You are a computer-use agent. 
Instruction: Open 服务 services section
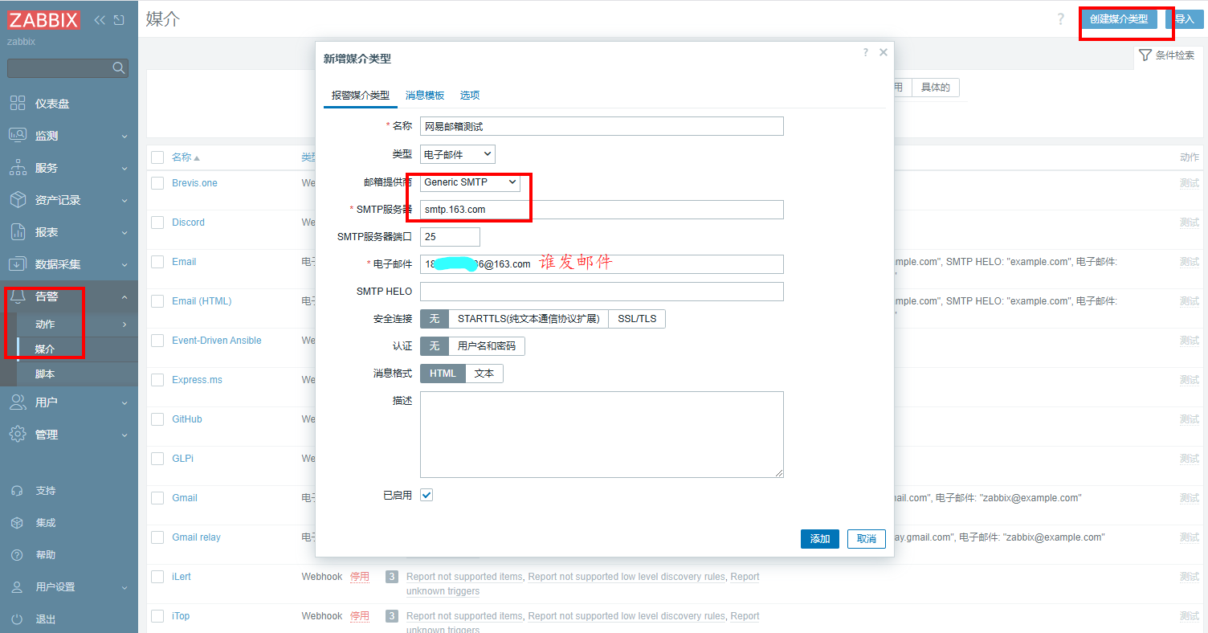(68, 168)
